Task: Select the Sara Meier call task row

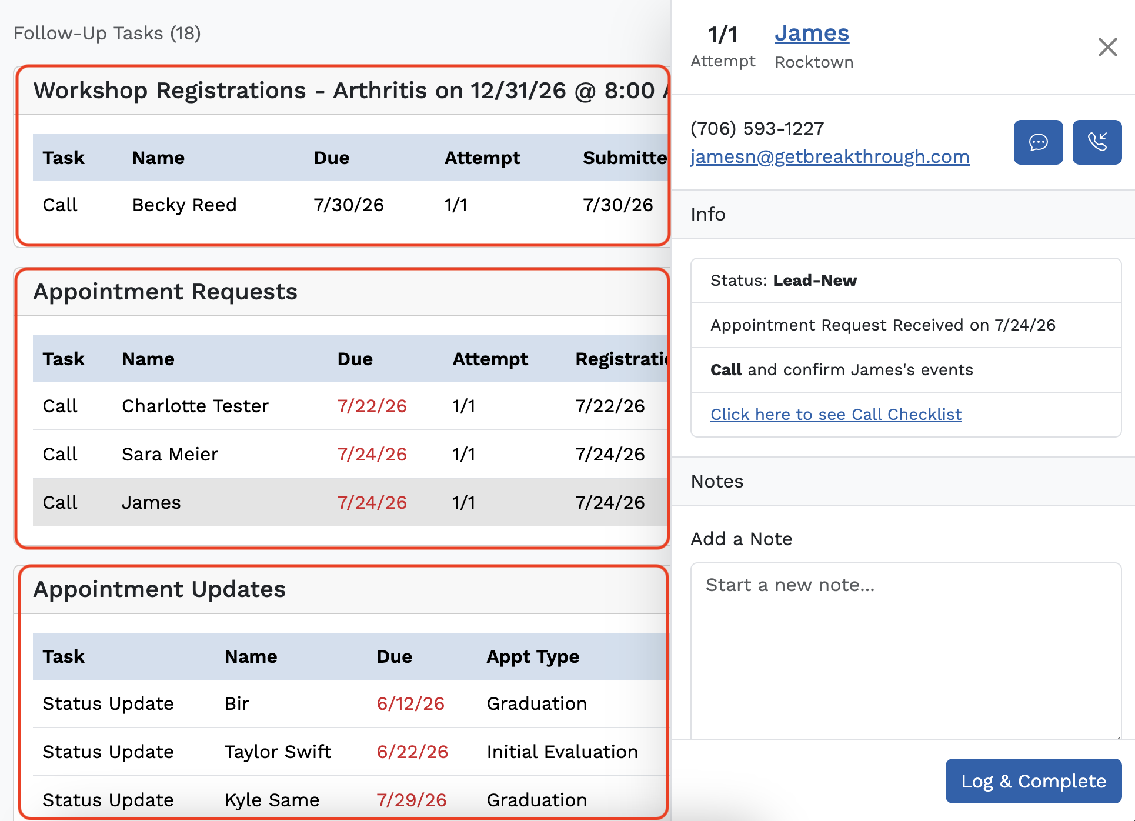Action: pos(350,454)
